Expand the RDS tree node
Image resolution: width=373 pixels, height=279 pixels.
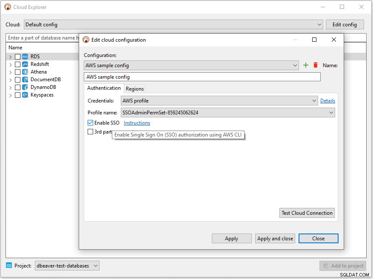click(10, 57)
